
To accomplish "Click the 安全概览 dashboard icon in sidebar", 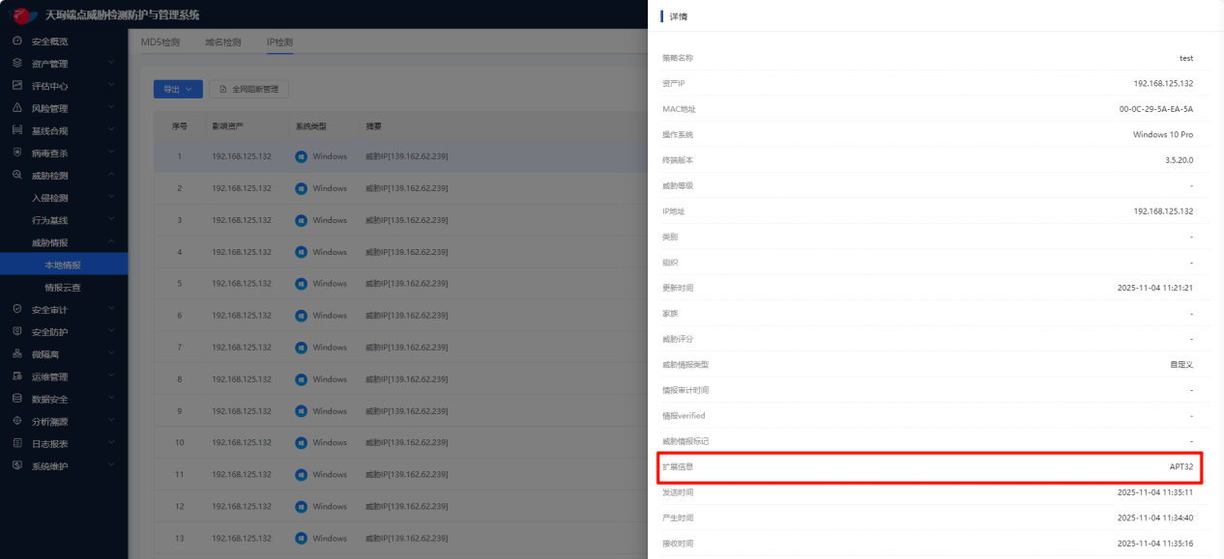I will (x=17, y=42).
